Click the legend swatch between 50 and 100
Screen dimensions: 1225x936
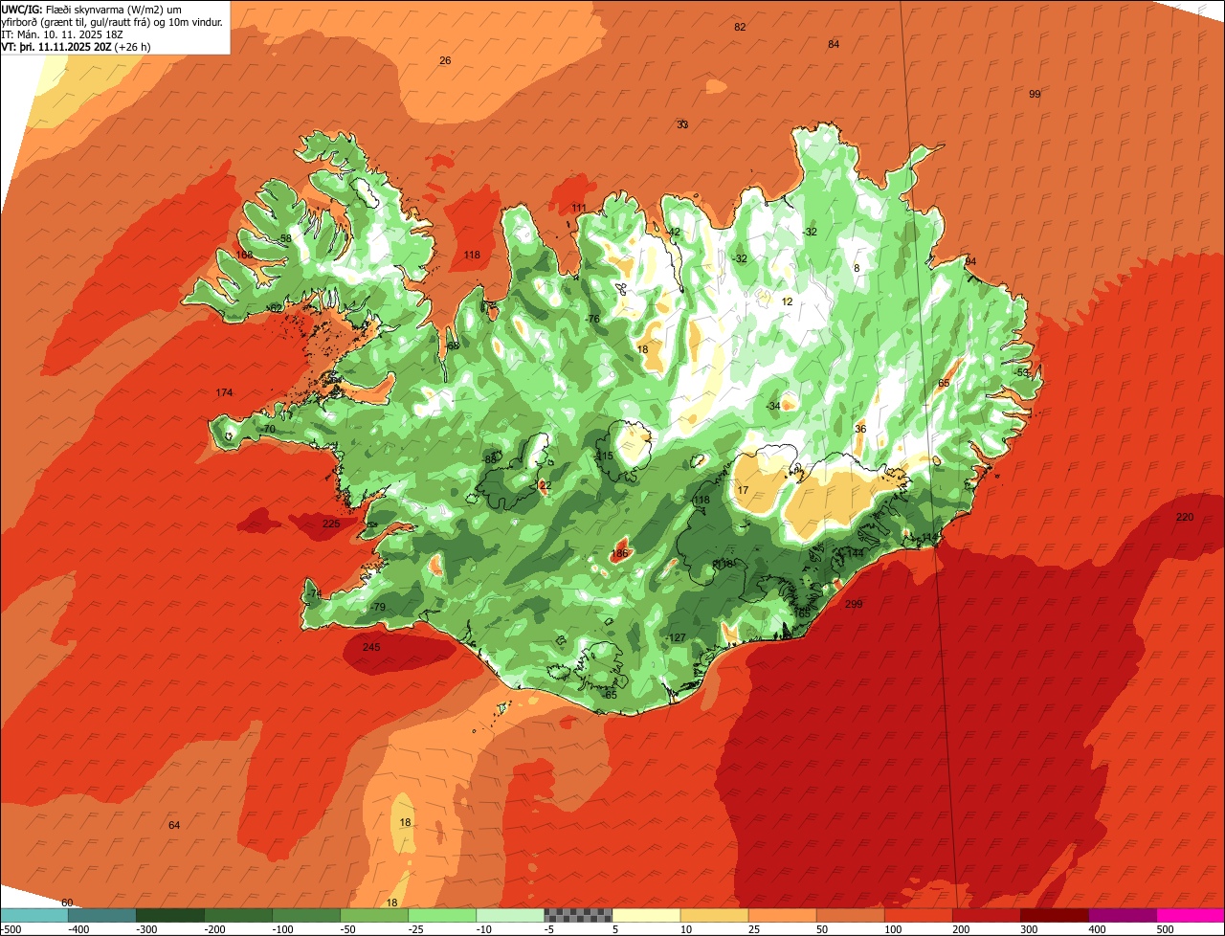[x=850, y=915]
